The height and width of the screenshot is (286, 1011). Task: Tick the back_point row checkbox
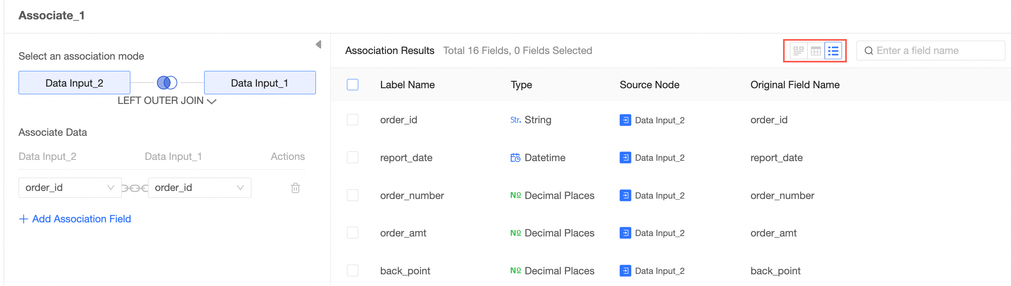[x=353, y=271]
